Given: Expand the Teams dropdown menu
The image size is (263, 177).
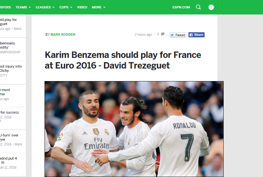Looking at the screenshot, I should click(23, 7).
